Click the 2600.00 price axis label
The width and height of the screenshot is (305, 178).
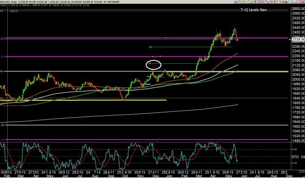(298, 9)
